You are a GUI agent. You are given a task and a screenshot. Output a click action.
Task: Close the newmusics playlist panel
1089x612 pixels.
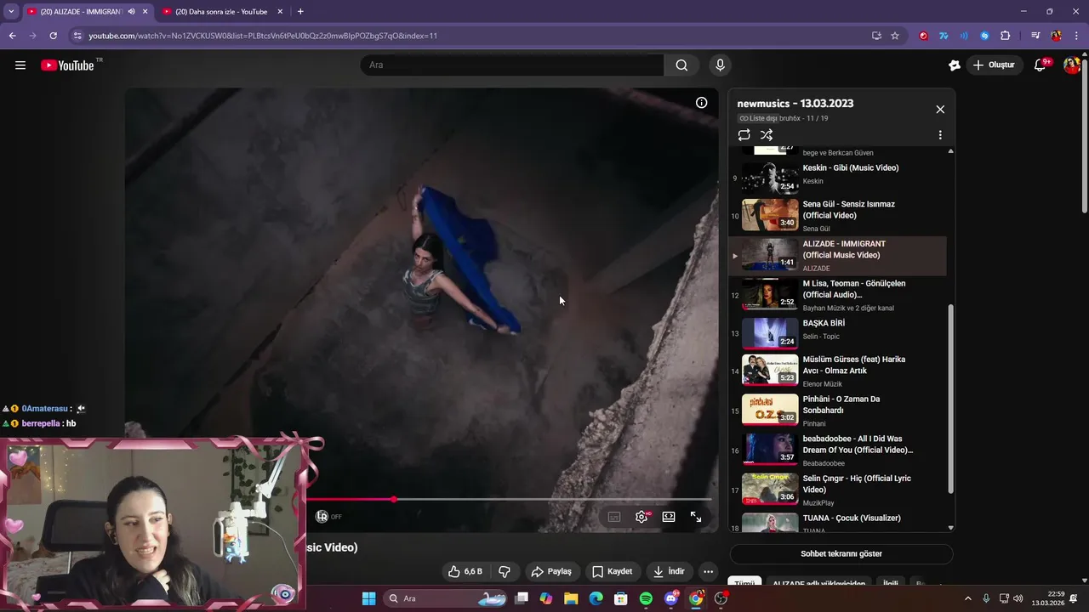click(x=940, y=110)
